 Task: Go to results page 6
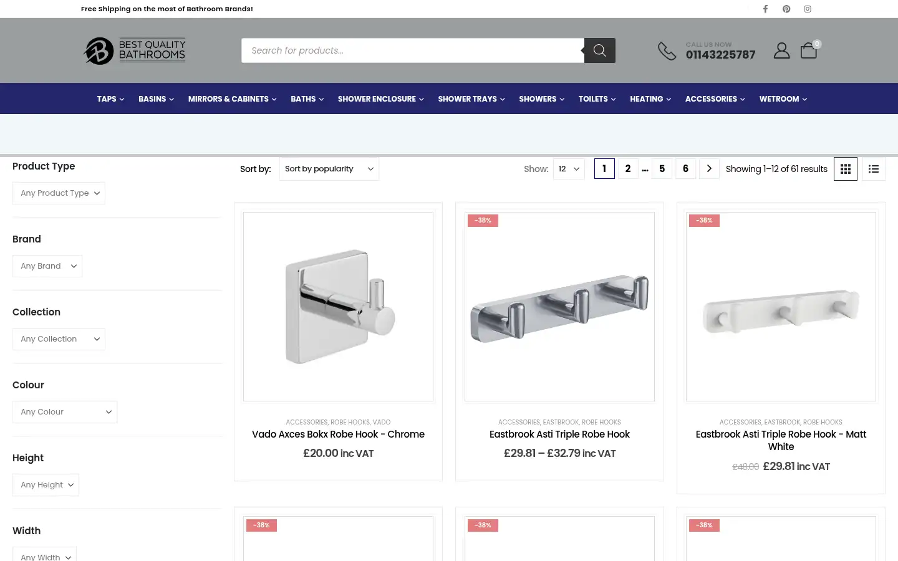(x=685, y=169)
